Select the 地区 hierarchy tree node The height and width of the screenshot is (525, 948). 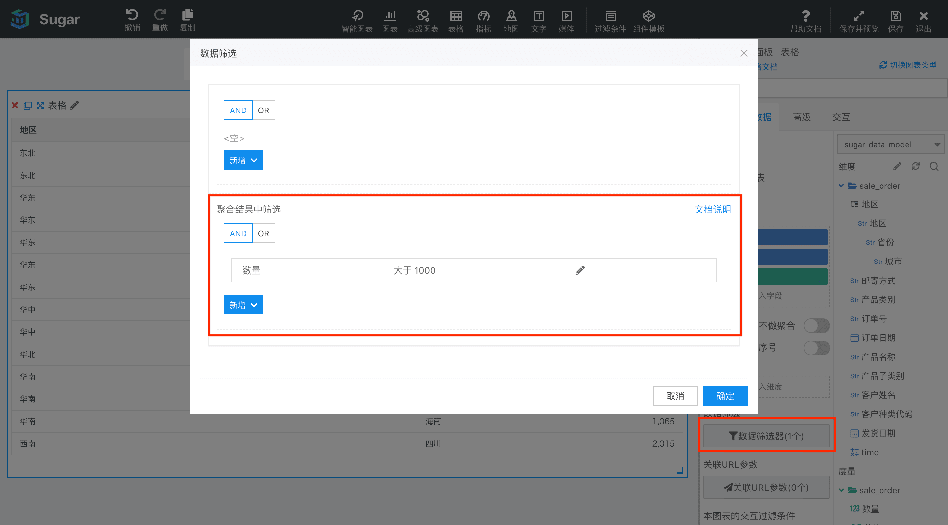point(864,204)
